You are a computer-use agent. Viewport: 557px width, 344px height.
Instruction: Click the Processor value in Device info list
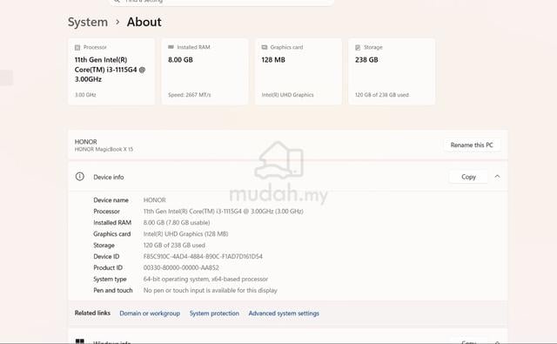pyautogui.click(x=224, y=211)
